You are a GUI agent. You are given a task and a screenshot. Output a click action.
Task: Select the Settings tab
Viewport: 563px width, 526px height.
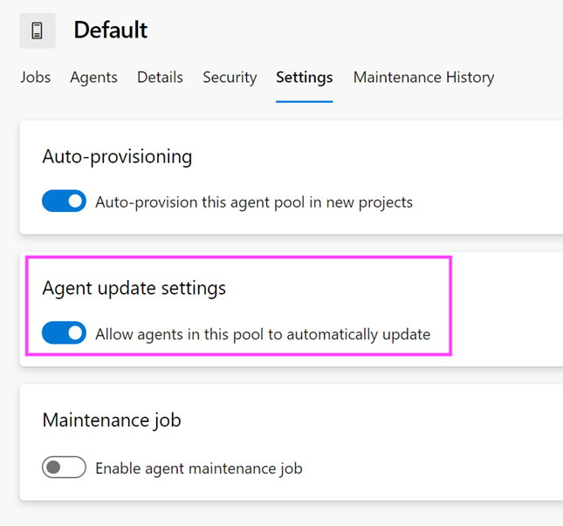pos(304,78)
